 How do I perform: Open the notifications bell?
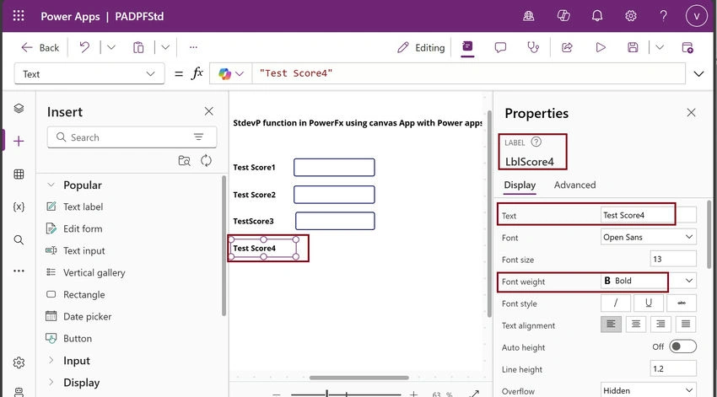pos(597,16)
